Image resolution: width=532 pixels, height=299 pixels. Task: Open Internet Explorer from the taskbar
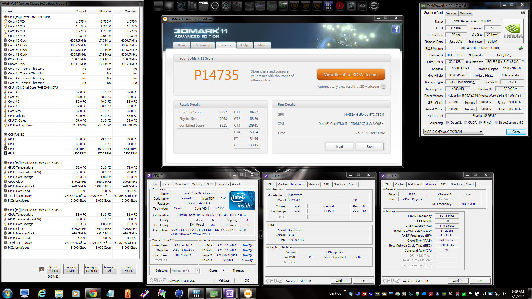pos(42,293)
